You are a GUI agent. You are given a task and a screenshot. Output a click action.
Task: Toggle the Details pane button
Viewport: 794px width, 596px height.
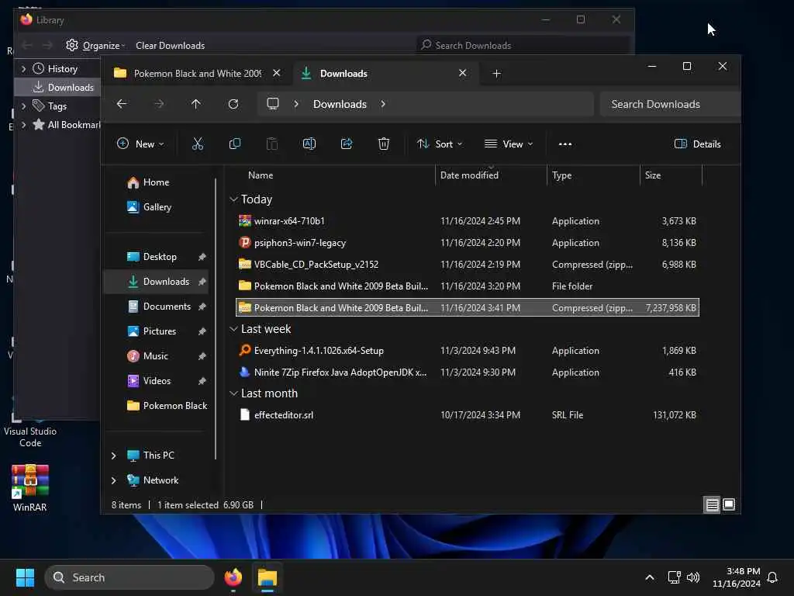pyautogui.click(x=697, y=144)
